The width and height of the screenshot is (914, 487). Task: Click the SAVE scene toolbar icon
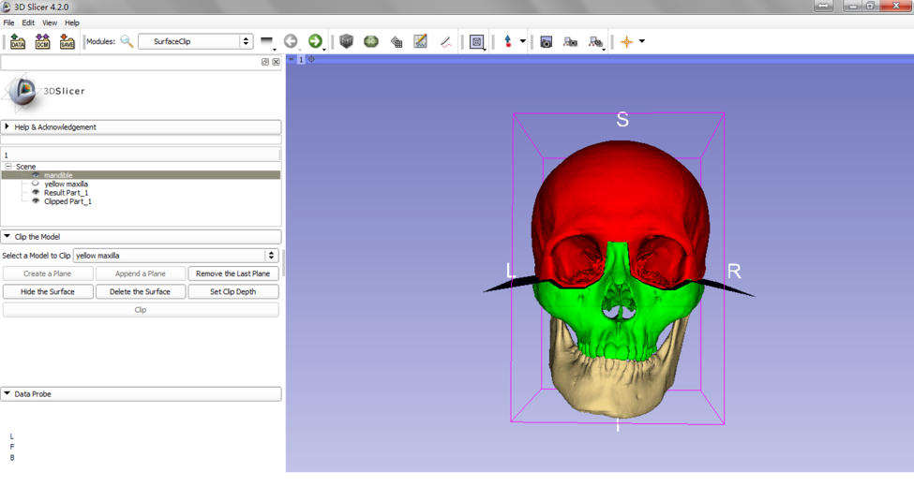pos(67,41)
